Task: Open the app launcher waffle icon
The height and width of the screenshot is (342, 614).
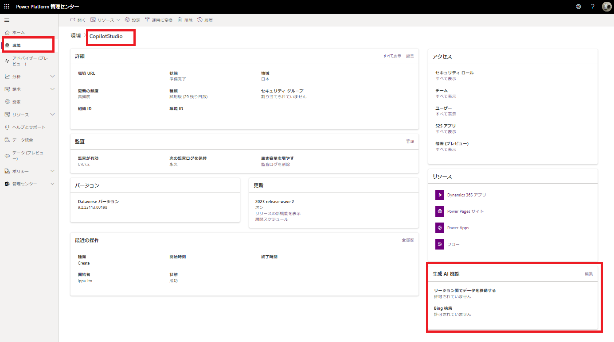Action: pos(6,6)
